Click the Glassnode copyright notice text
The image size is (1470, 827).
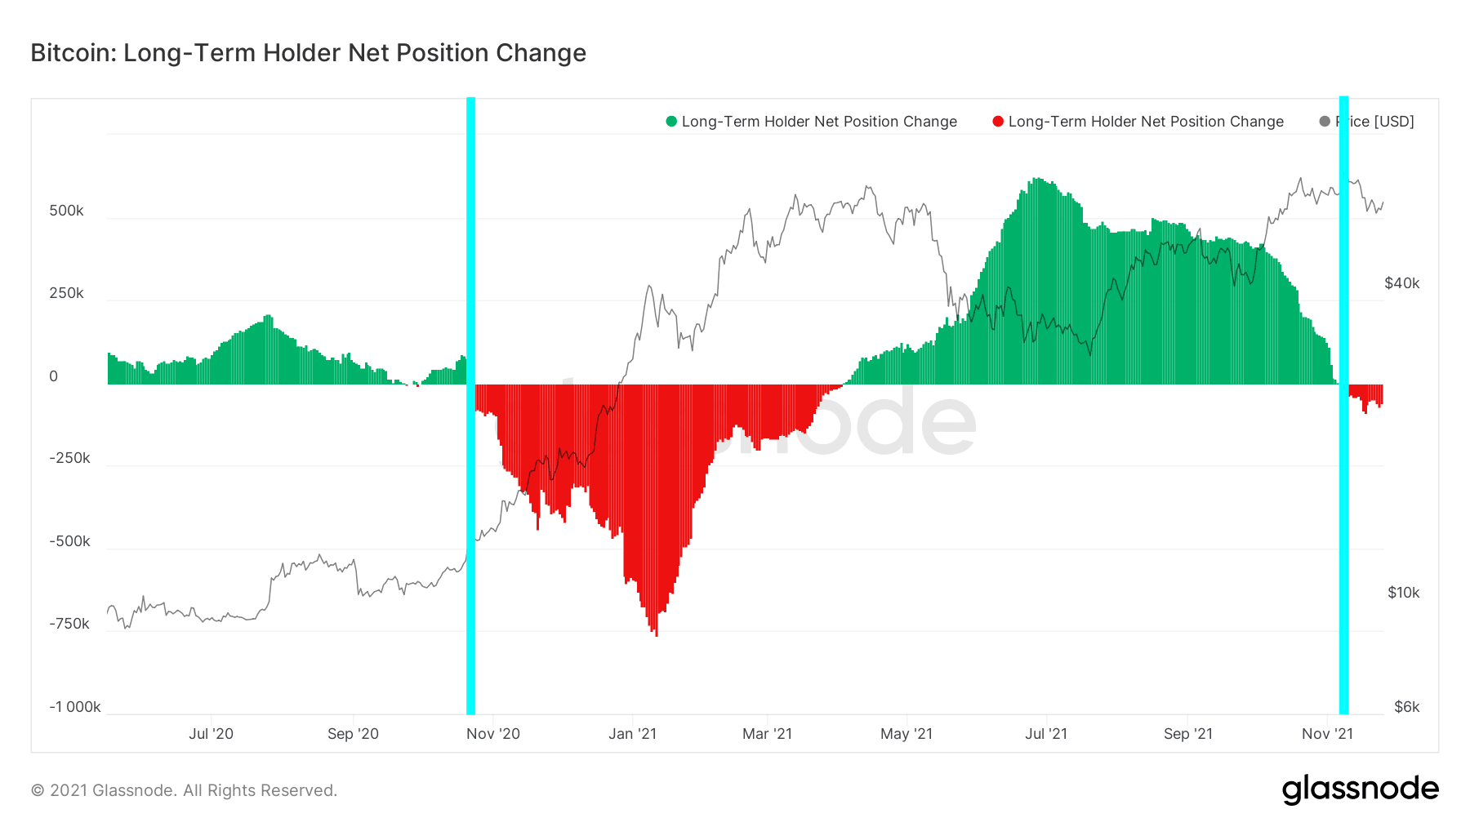pos(184,790)
